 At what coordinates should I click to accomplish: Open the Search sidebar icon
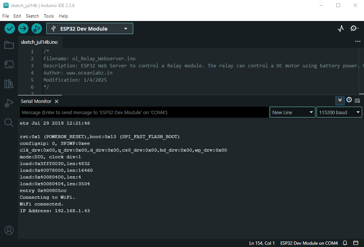coord(9,122)
